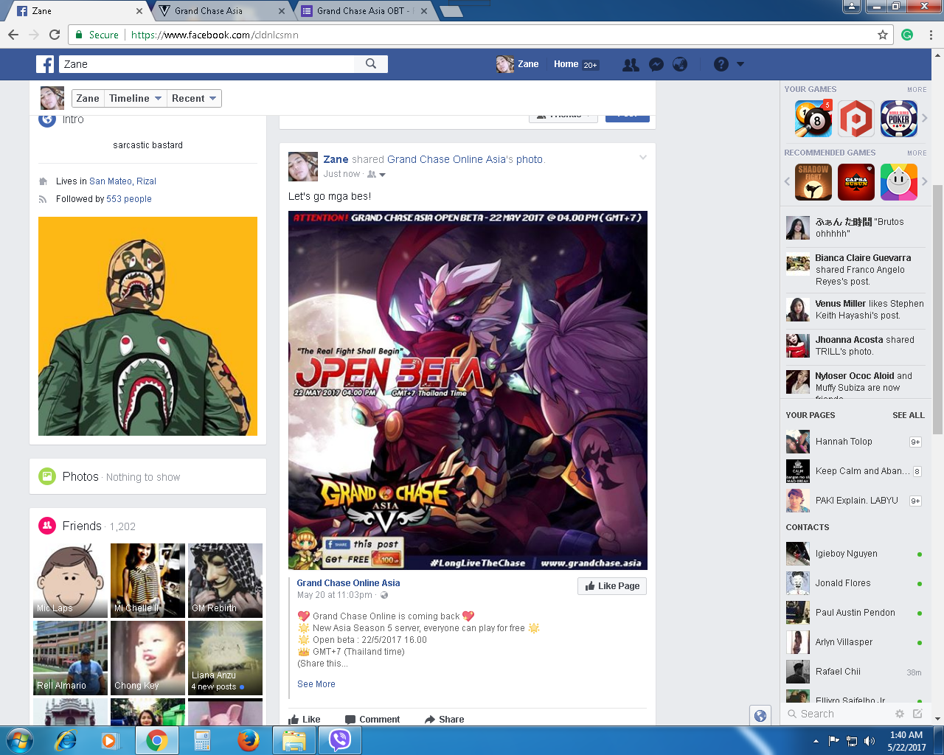Viewport: 944px width, 755px height.
Task: Go back with browser back arrow
Action: pyautogui.click(x=13, y=35)
